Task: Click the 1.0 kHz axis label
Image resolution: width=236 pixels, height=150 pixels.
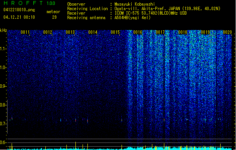Action: click(x=3, y=67)
